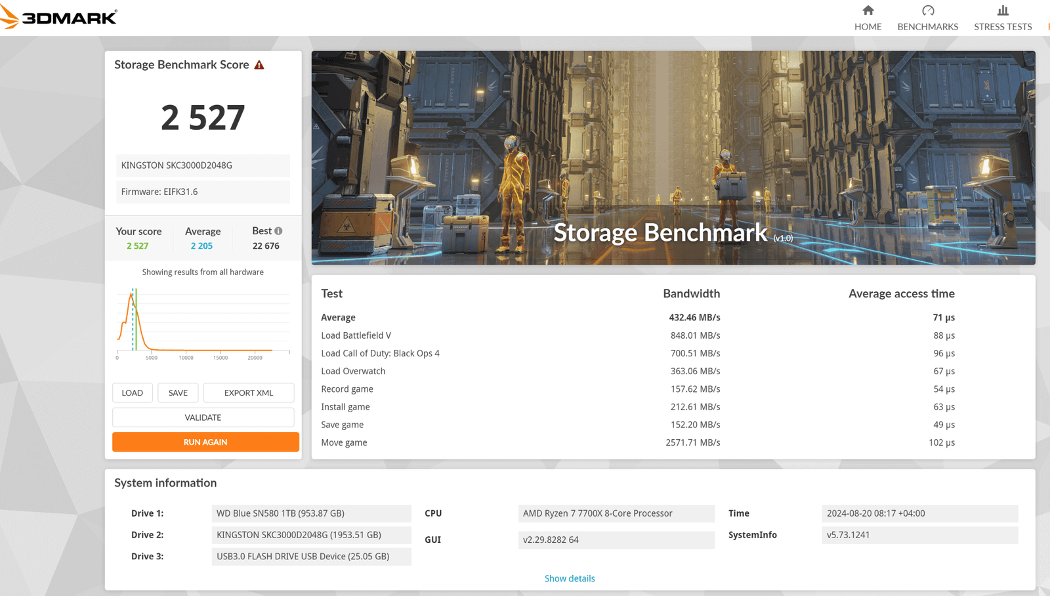Open Benchmarks using the gauge icon
Image resolution: width=1050 pixels, height=596 pixels.
click(927, 11)
